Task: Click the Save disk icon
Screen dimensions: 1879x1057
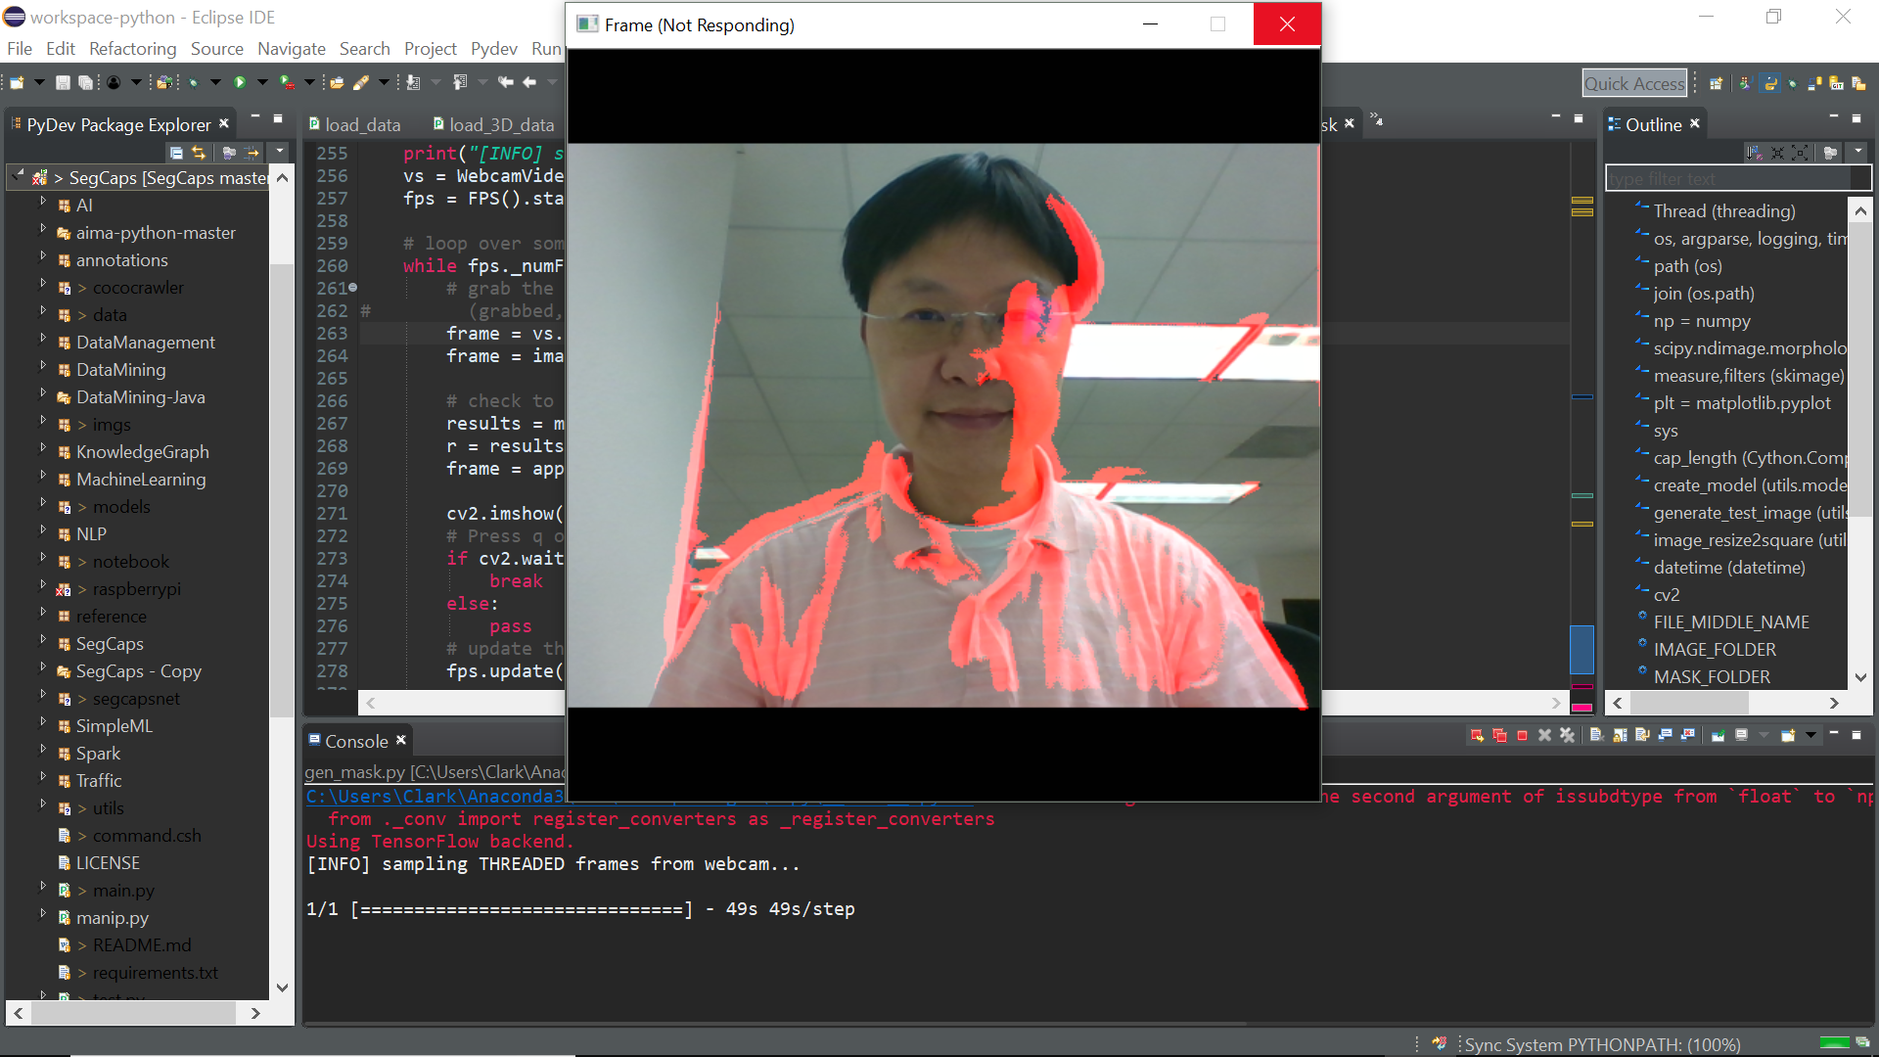Action: tap(63, 83)
